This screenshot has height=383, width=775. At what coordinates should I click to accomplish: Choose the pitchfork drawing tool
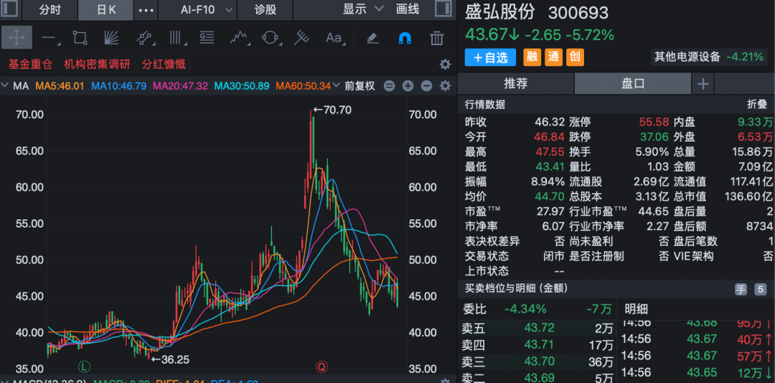point(301,37)
